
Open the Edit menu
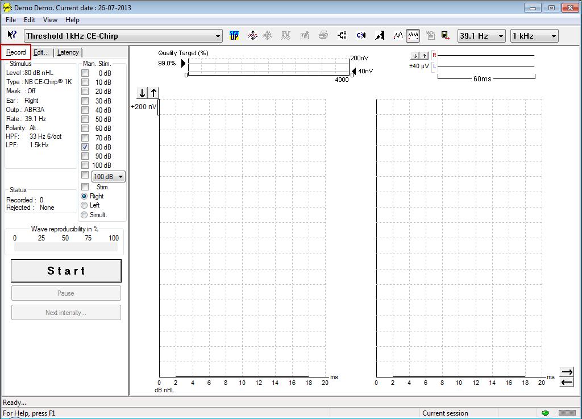pyautogui.click(x=30, y=20)
